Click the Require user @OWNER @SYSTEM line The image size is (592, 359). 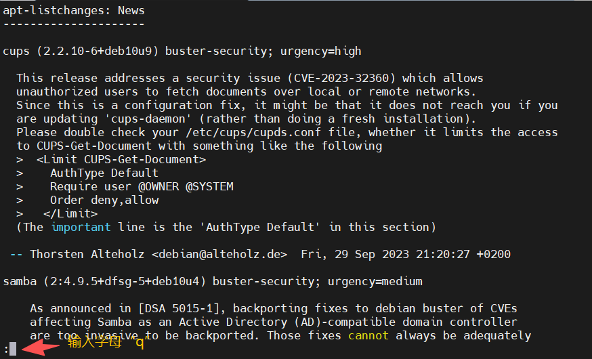click(142, 186)
